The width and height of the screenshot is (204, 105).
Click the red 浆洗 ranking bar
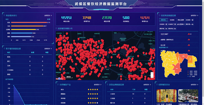pyautogui.click(x=29, y=22)
